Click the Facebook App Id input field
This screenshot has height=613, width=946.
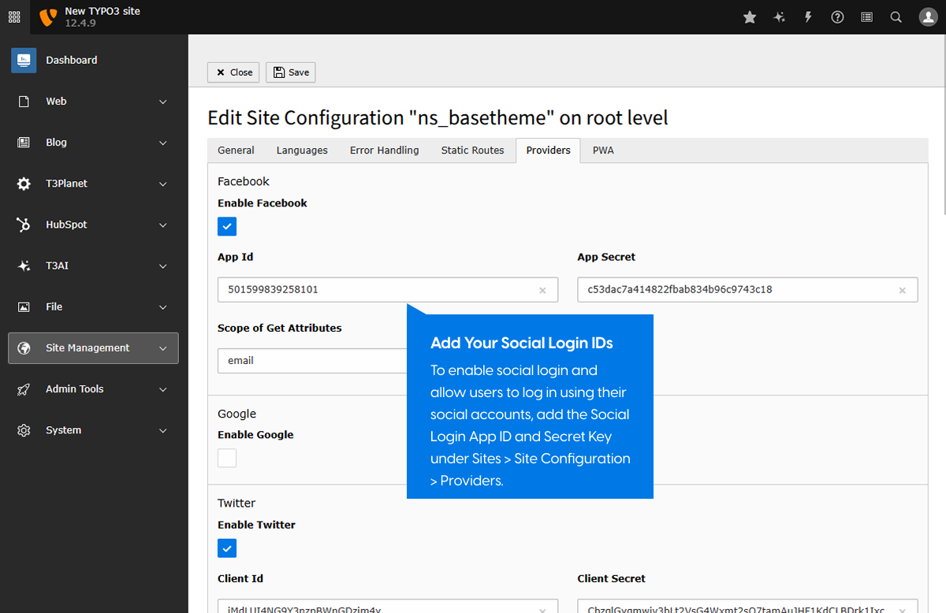[x=377, y=290]
